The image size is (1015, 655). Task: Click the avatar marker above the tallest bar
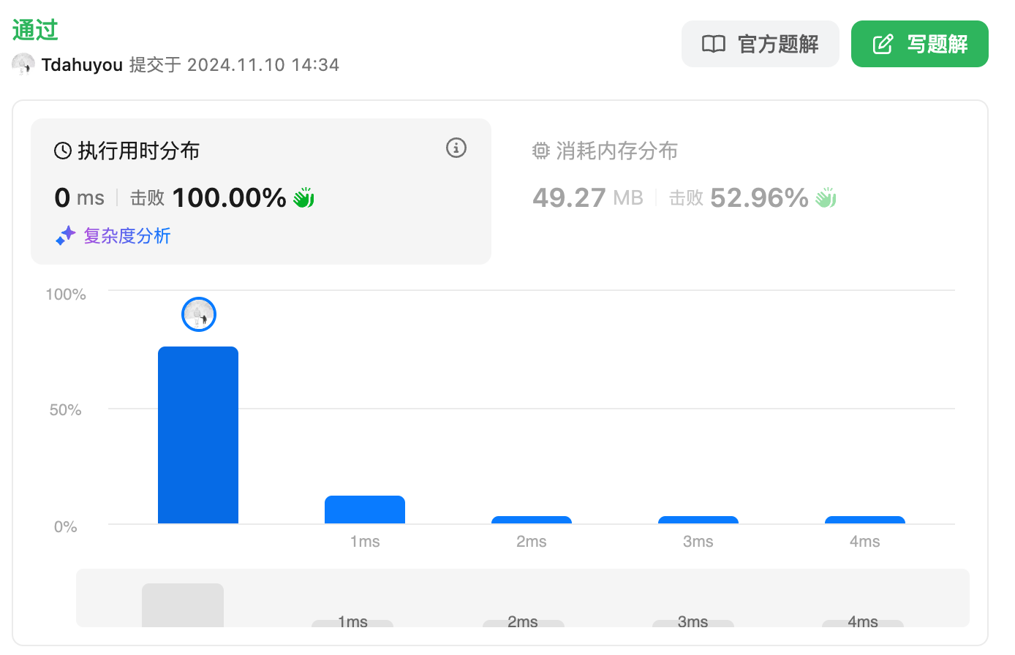coord(199,314)
